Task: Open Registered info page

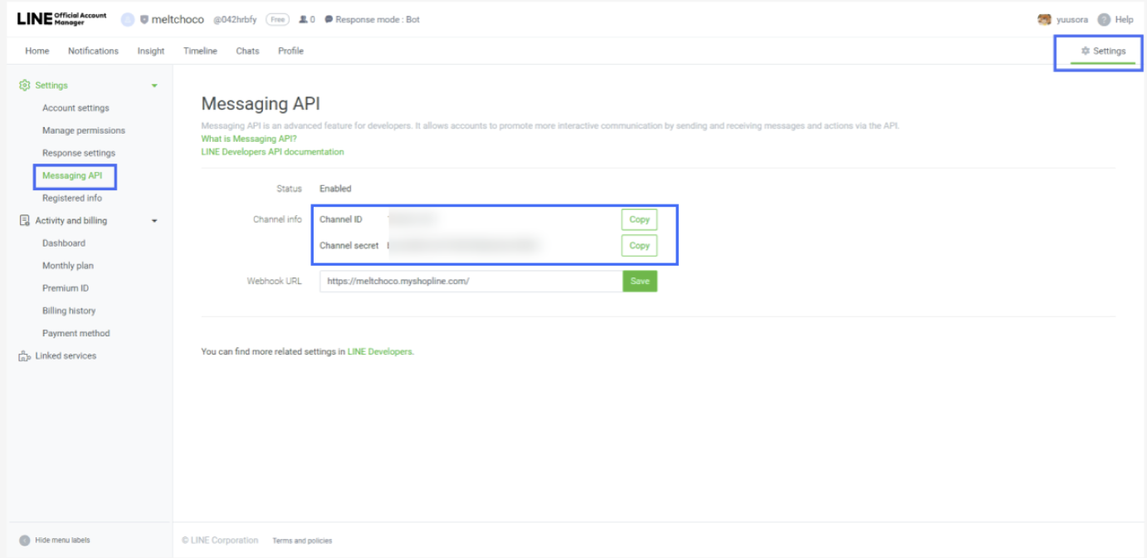Action: pos(72,198)
